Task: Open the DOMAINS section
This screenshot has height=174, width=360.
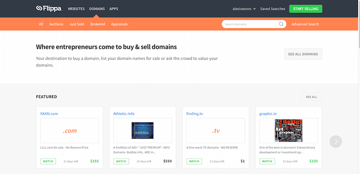Action: pyautogui.click(x=97, y=9)
